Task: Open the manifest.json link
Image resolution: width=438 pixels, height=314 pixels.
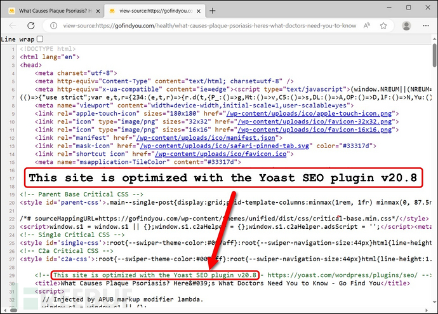Action: 206,138
